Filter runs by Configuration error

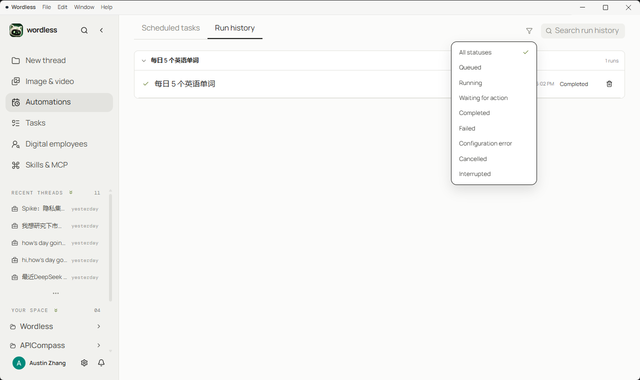pos(494,143)
